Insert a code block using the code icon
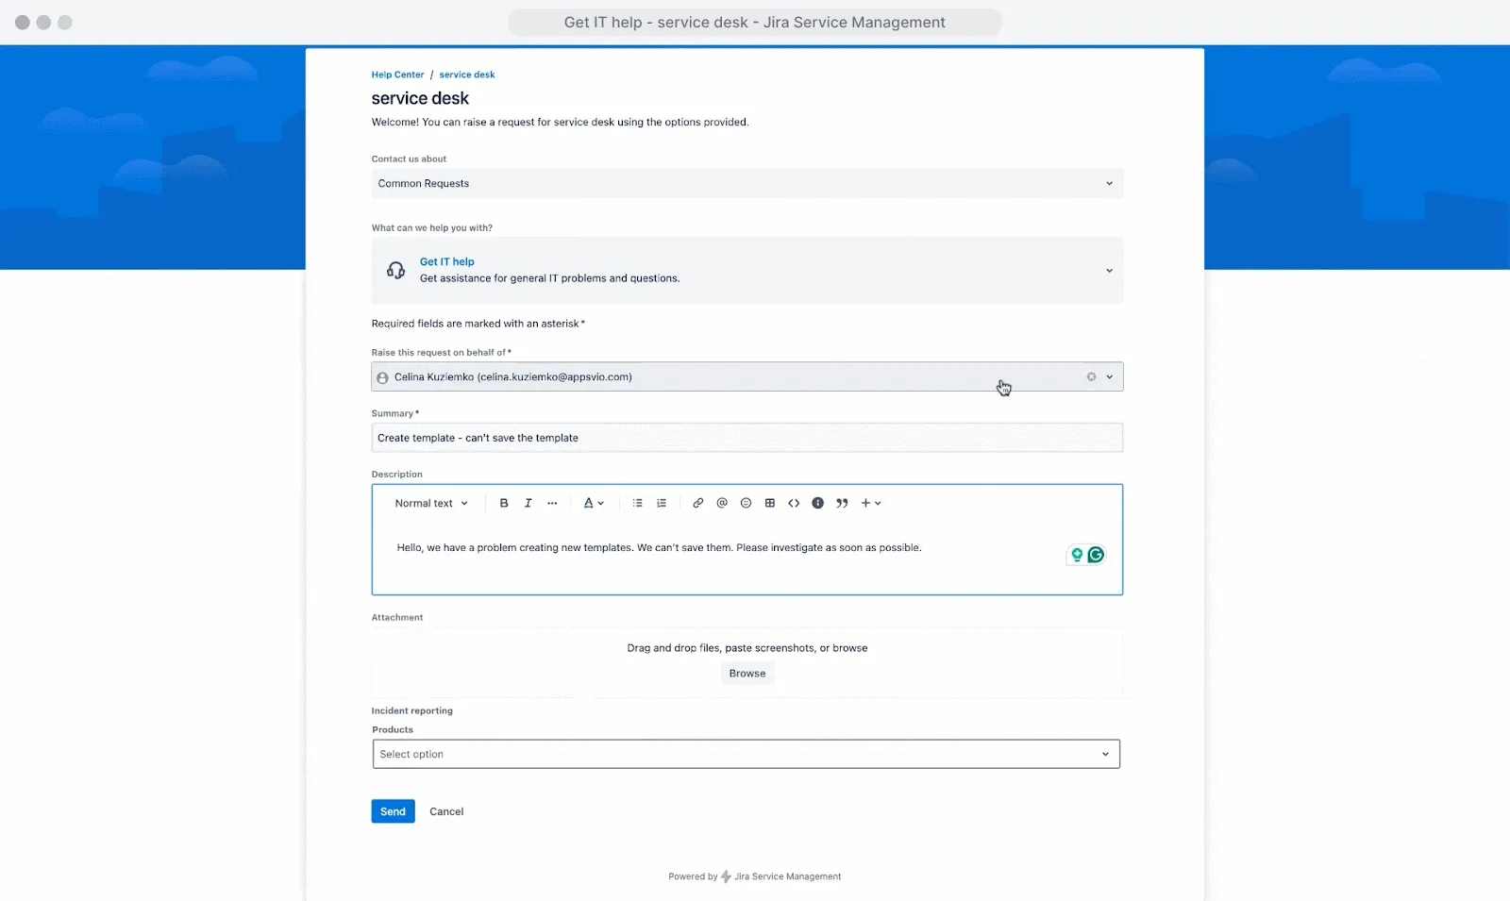 (x=794, y=503)
